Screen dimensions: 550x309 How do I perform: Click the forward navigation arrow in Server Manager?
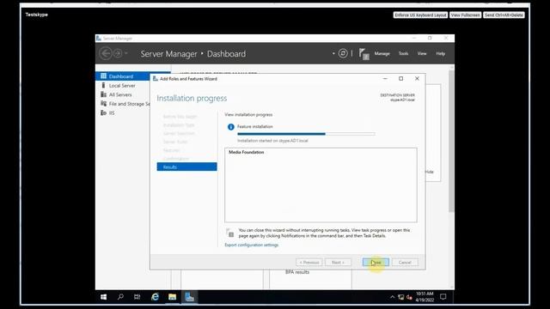click(x=118, y=53)
